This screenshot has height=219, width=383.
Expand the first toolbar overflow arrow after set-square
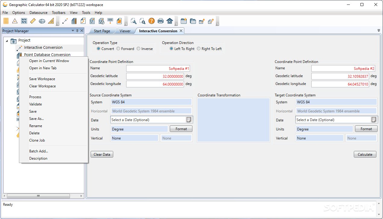pyautogui.click(x=58, y=22)
